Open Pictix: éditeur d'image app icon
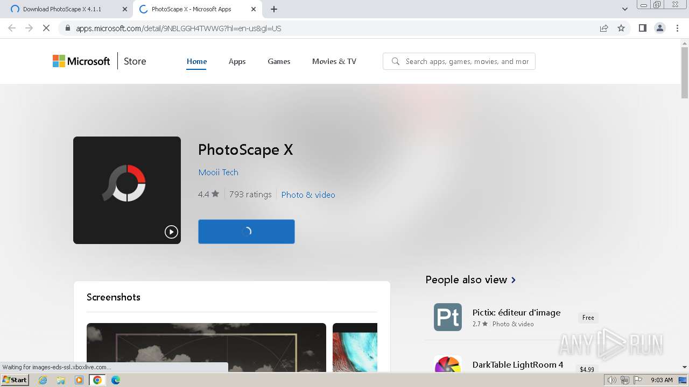 (x=448, y=317)
